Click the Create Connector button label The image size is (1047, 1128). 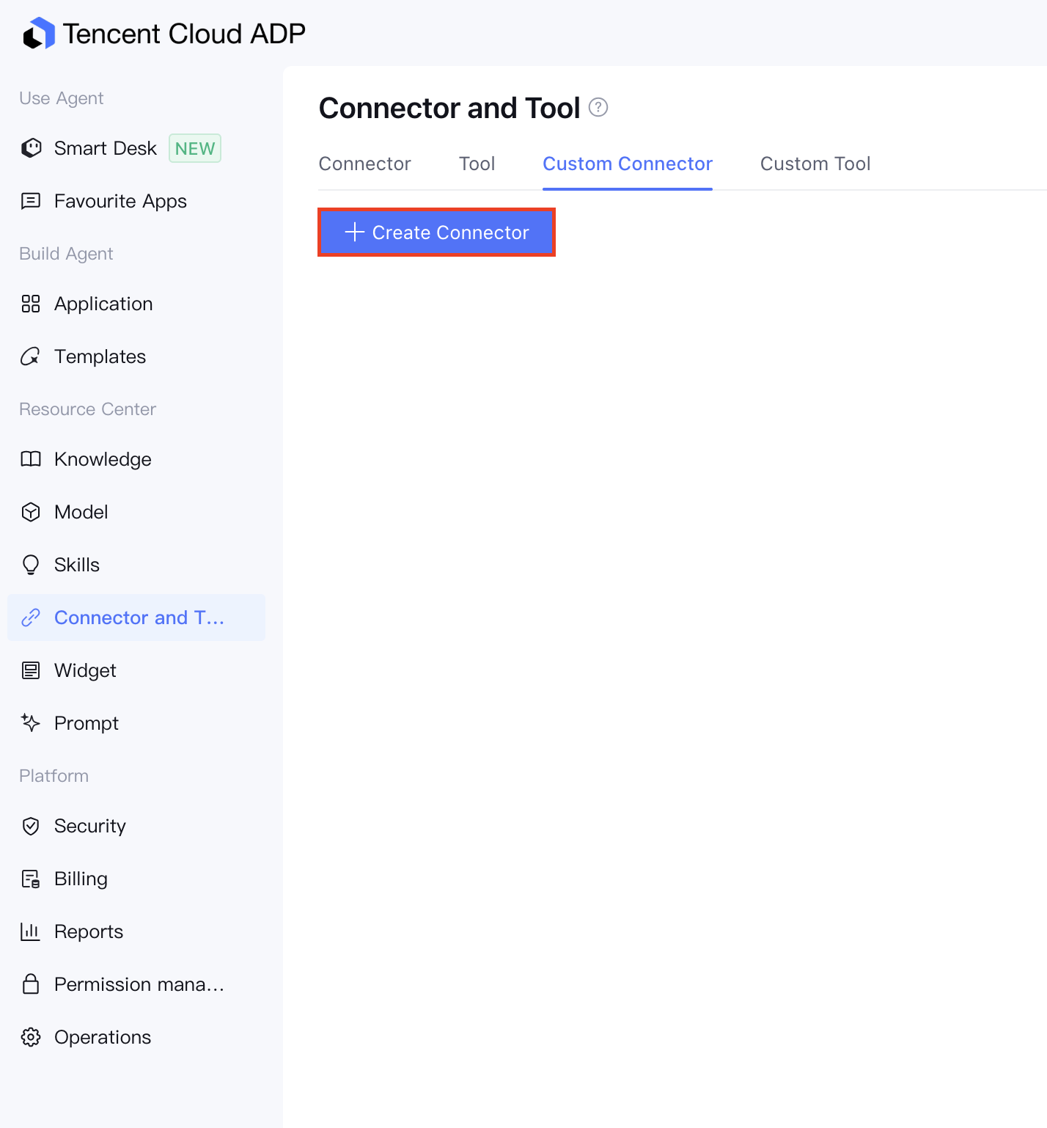[450, 232]
